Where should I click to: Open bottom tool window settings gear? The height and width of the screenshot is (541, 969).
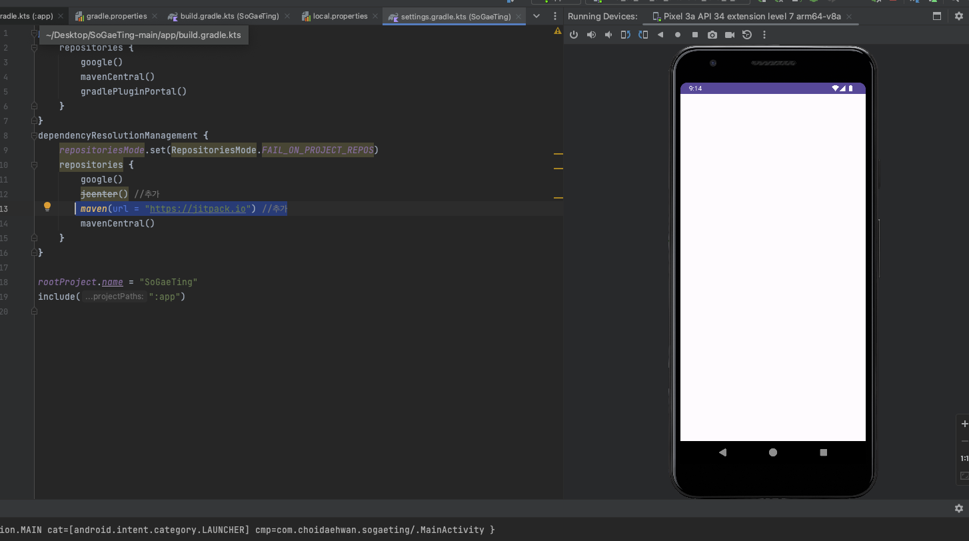tap(959, 508)
